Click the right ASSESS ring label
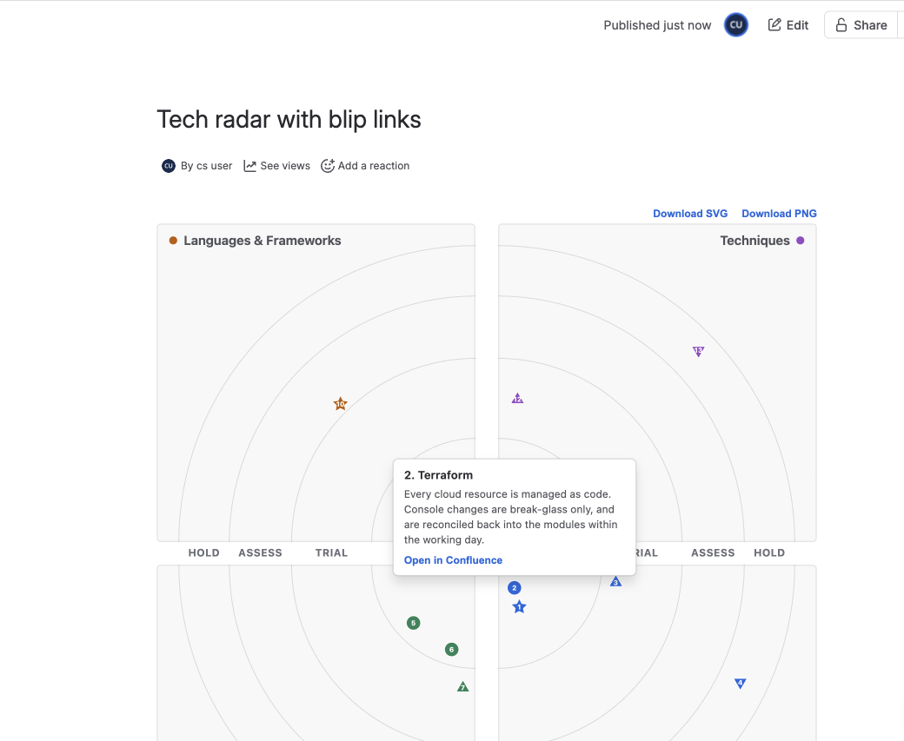This screenshot has width=904, height=741. point(713,552)
